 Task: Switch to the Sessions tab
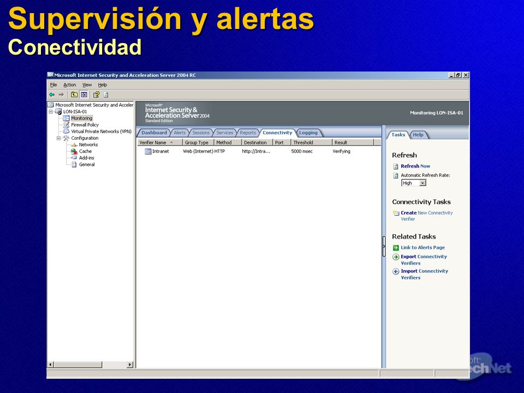click(x=201, y=133)
